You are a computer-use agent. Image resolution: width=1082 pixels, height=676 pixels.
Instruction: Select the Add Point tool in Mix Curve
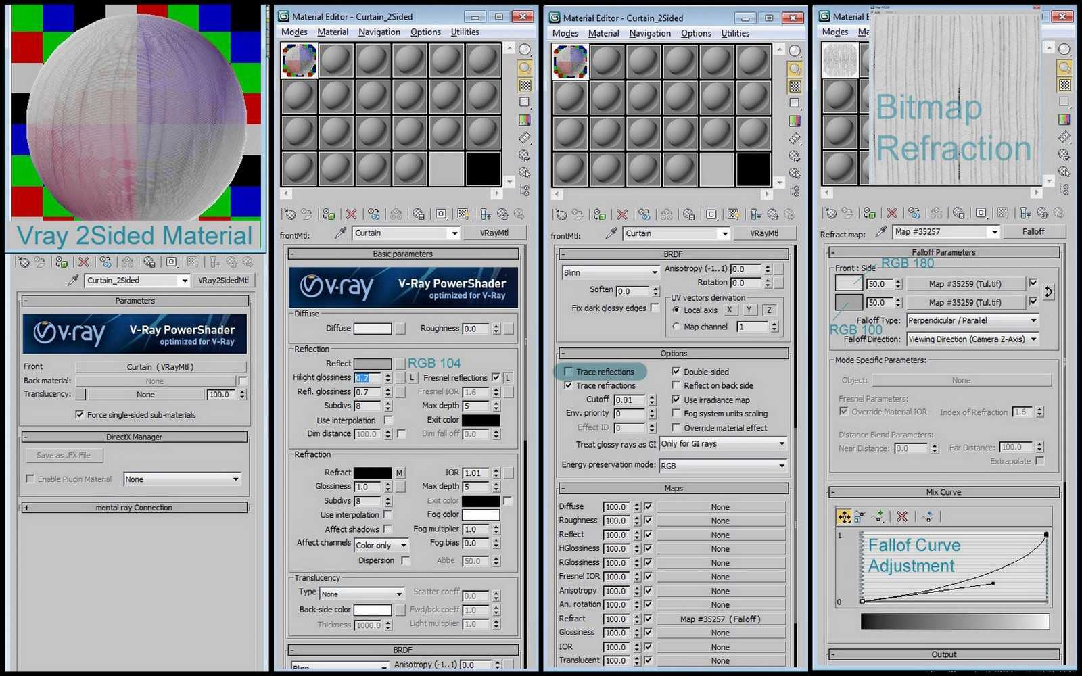pos(878,517)
